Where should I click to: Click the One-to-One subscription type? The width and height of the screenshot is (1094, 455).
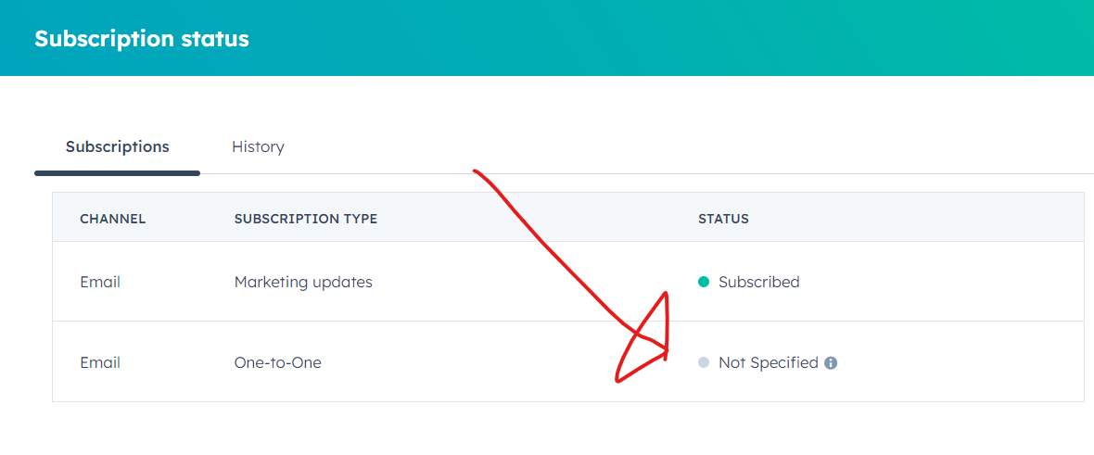click(277, 363)
